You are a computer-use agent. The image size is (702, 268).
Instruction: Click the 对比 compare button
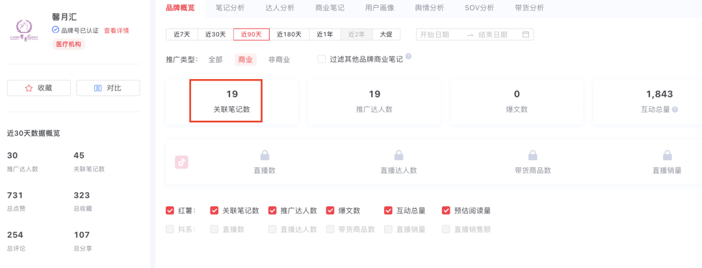108,88
